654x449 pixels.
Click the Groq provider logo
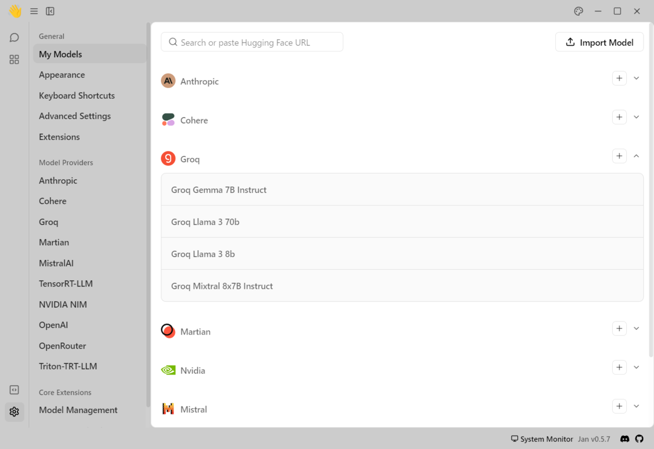(168, 159)
